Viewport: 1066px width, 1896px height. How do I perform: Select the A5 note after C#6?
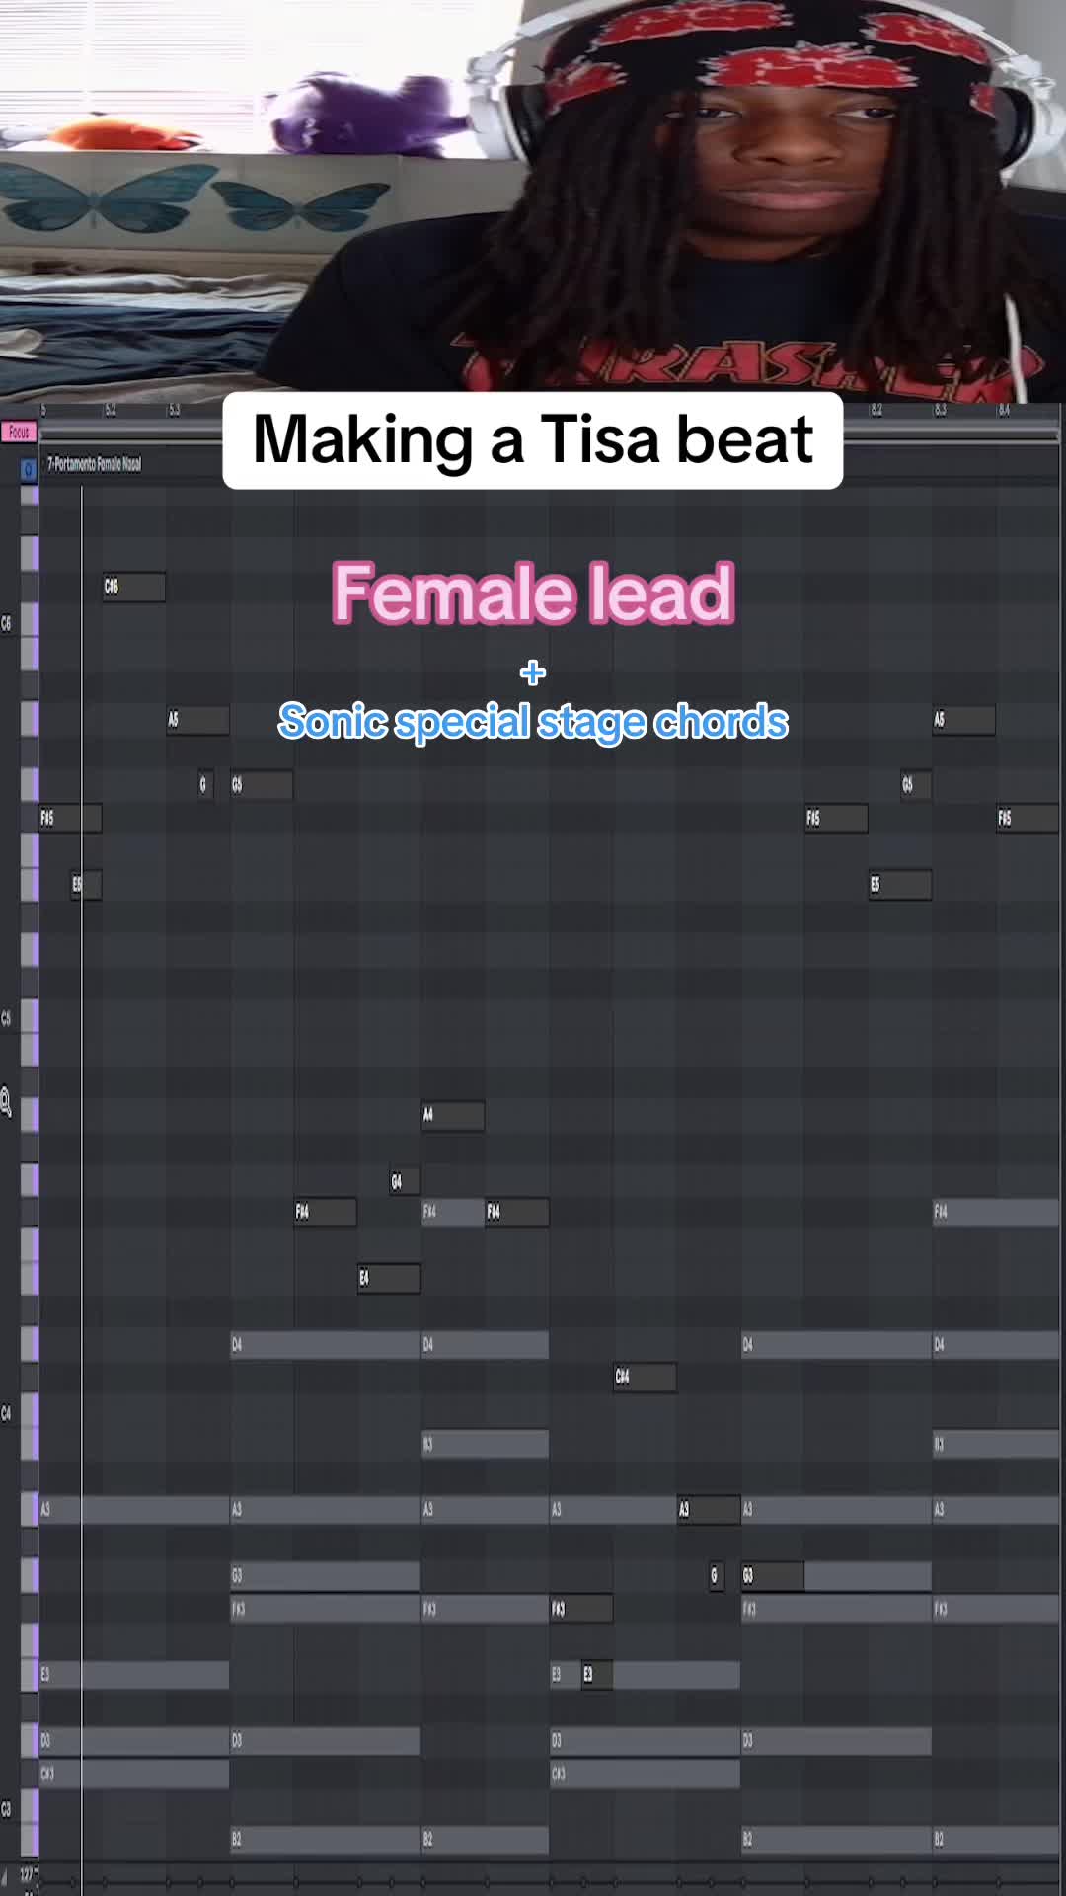(197, 720)
